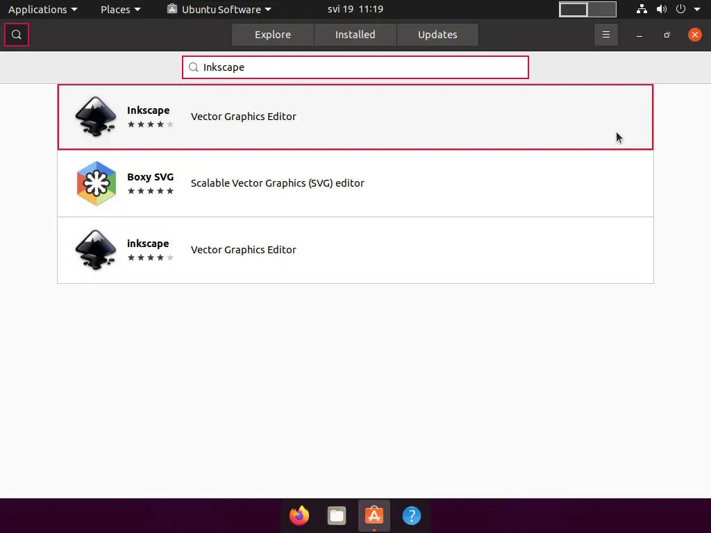Toggle the search button in header bar
Viewport: 711px width, 533px height.
(17, 35)
